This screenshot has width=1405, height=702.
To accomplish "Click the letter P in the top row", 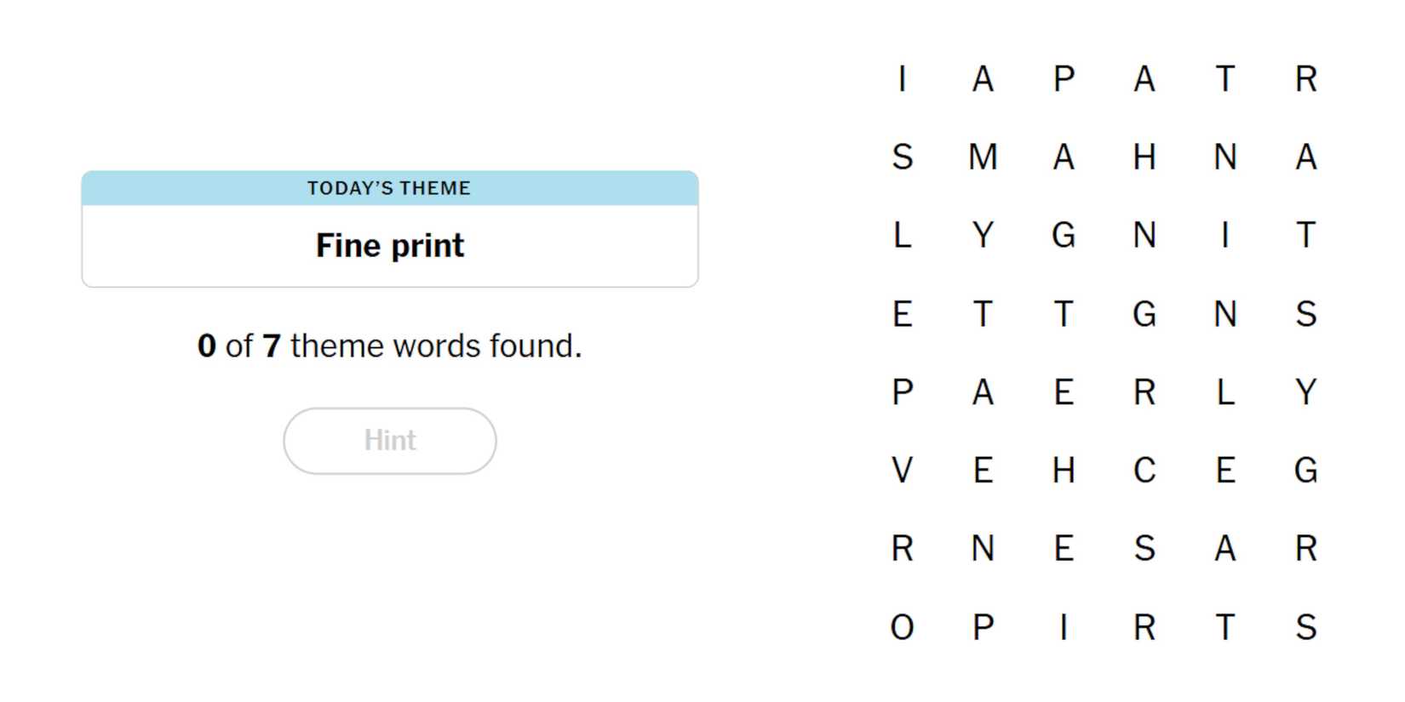I will (x=1064, y=78).
